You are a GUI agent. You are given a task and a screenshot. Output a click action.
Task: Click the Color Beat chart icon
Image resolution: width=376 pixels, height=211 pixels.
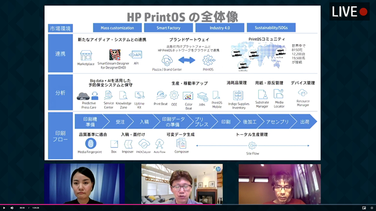[x=188, y=96]
